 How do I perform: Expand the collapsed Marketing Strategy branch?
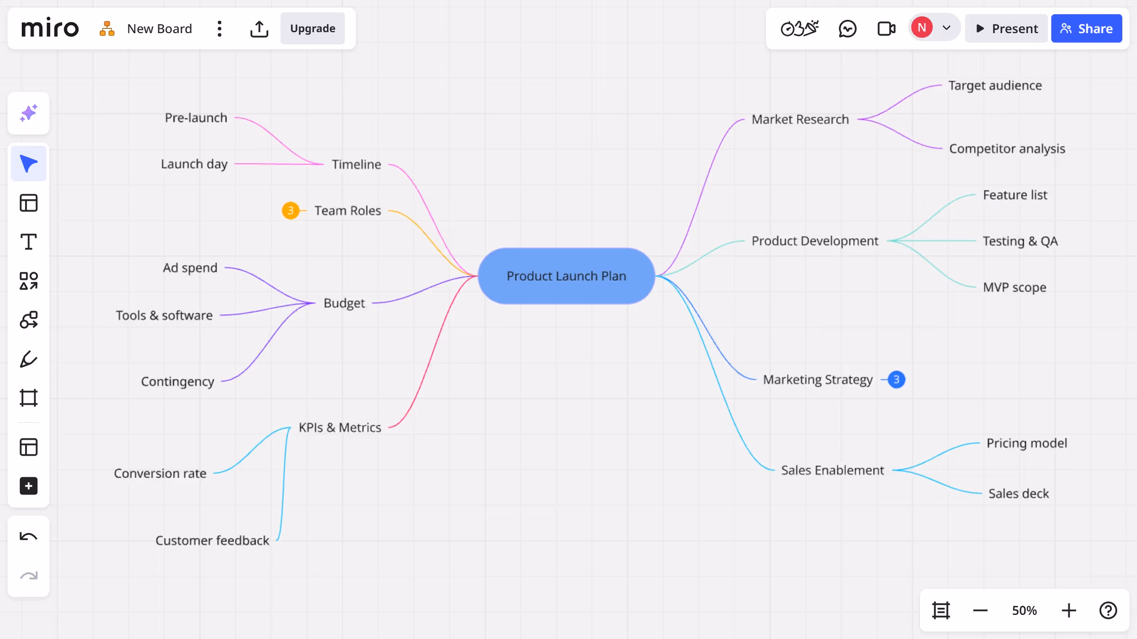click(896, 379)
